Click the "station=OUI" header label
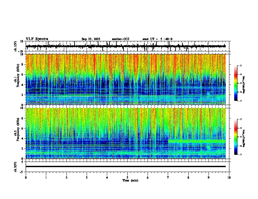The image size is (258, 199). [121, 39]
